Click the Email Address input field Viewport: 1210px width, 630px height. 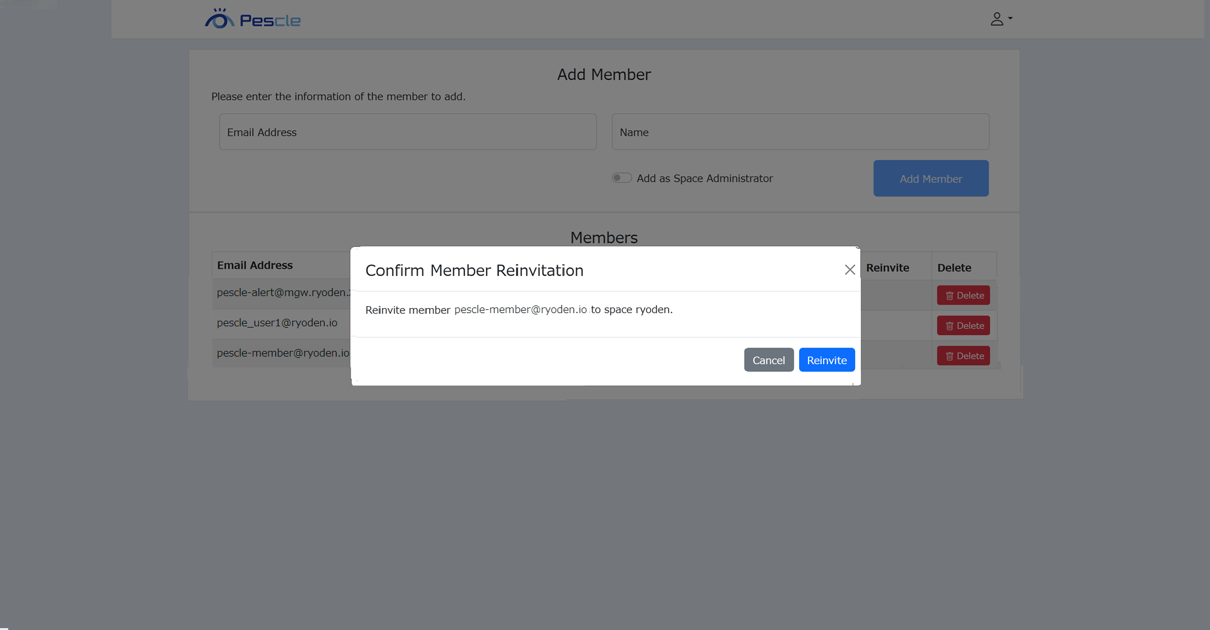pos(407,132)
